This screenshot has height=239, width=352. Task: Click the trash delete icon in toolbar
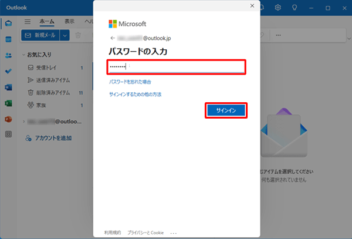click(78, 35)
